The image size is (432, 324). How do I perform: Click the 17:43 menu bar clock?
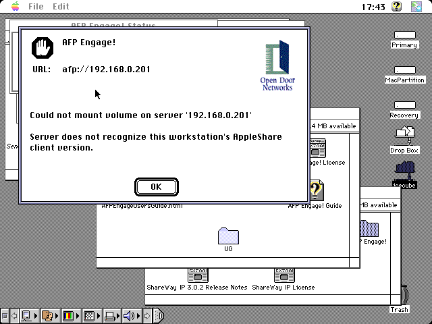click(x=373, y=7)
